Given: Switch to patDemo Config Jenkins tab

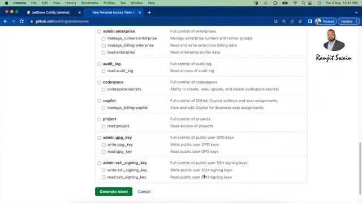Looking at the screenshot, I should pyautogui.click(x=54, y=12).
